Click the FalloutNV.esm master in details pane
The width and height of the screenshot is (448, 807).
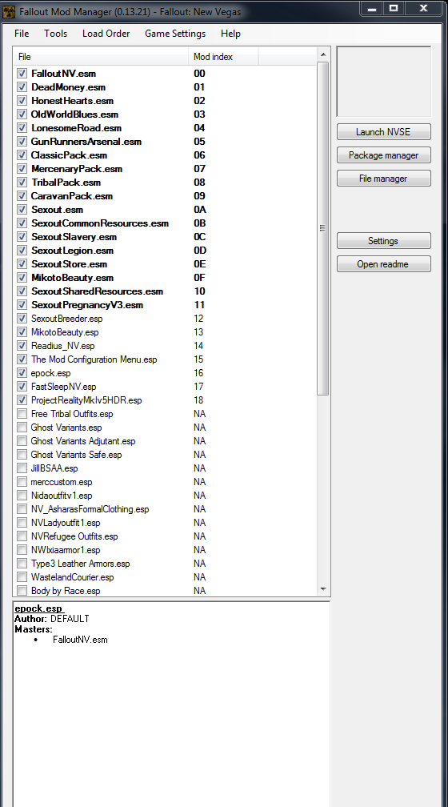(x=80, y=640)
